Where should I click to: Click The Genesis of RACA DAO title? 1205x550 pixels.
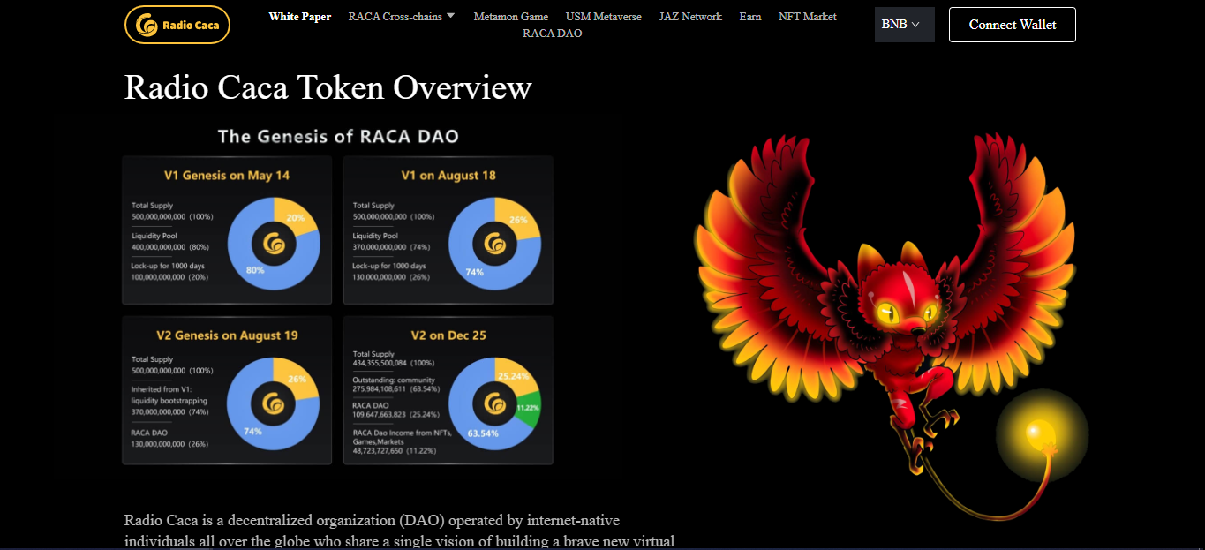click(338, 136)
